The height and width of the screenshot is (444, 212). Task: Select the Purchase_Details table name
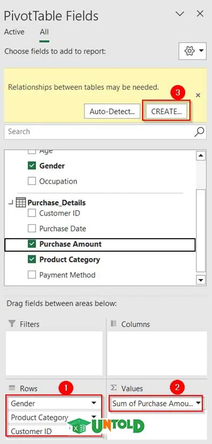pyautogui.click(x=56, y=203)
